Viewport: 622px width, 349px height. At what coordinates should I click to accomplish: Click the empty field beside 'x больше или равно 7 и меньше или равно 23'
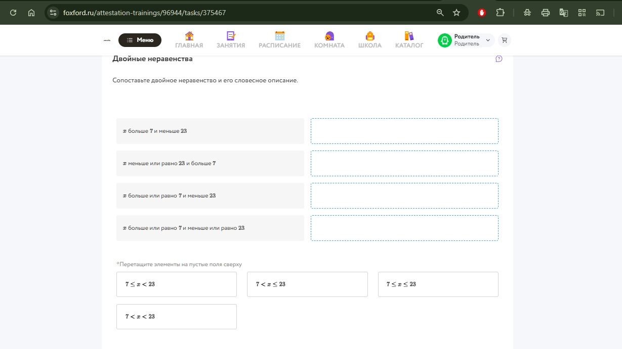(x=404, y=228)
